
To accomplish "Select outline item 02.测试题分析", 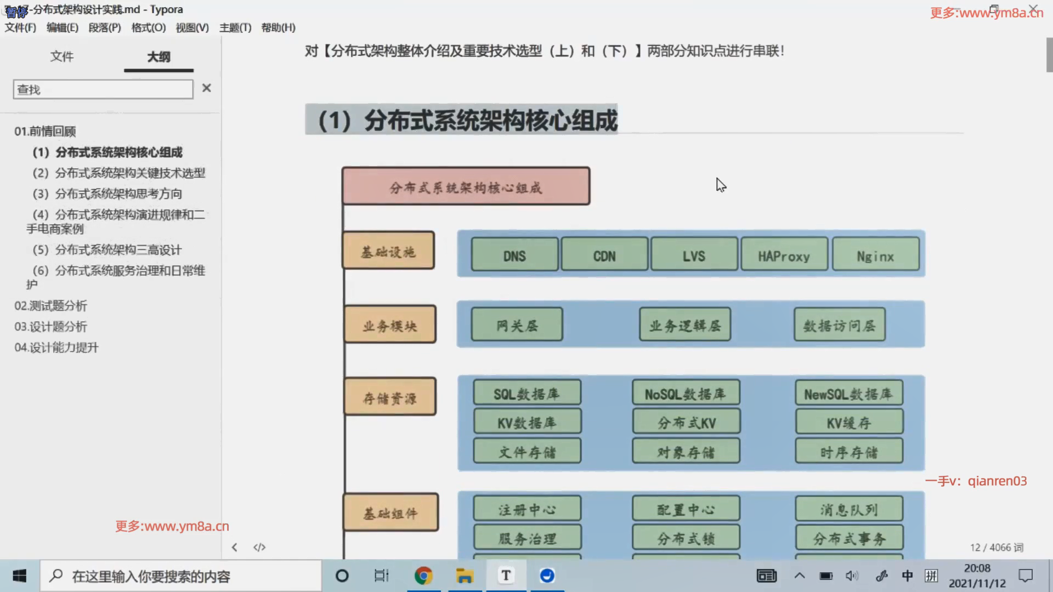I will (x=50, y=306).
